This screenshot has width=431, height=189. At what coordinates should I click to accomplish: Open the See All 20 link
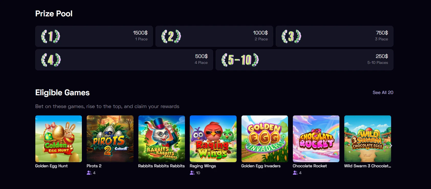tap(383, 92)
